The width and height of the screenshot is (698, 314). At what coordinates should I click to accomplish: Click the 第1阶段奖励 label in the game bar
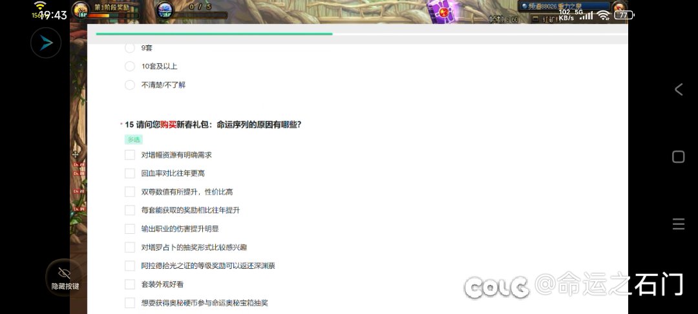point(111,8)
